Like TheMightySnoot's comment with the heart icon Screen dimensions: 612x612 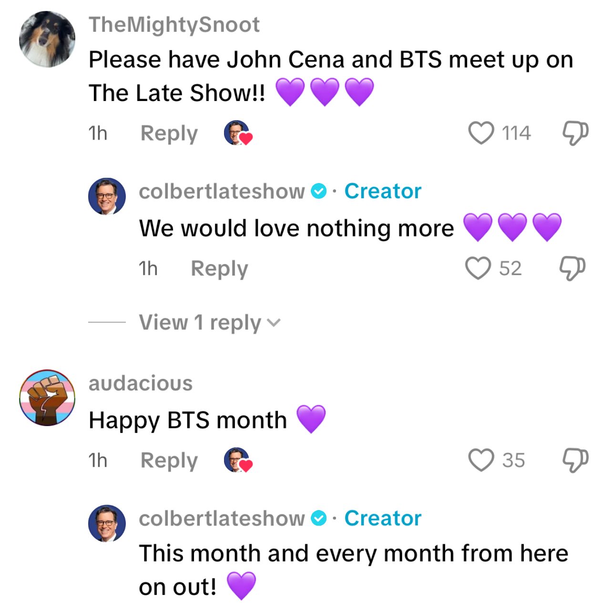pyautogui.click(x=481, y=133)
